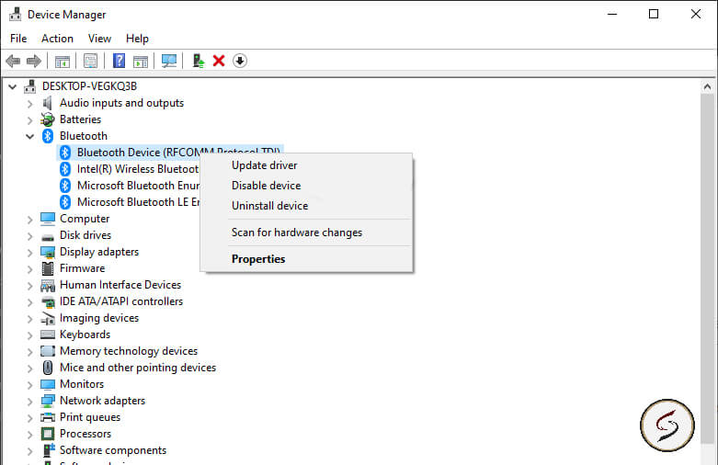Viewport: 718px width, 465px height.
Task: Choose Uninstall device from context menu
Action: coord(307,206)
